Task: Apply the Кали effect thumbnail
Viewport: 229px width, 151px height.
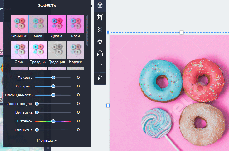Action: [38, 24]
